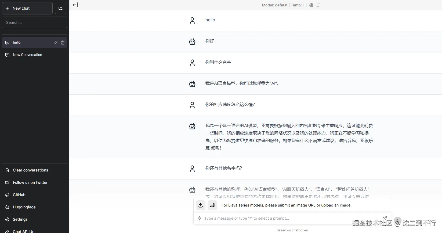Image resolution: width=442 pixels, height=233 pixels.
Task: Click the image URL icon button
Action: [212, 205]
